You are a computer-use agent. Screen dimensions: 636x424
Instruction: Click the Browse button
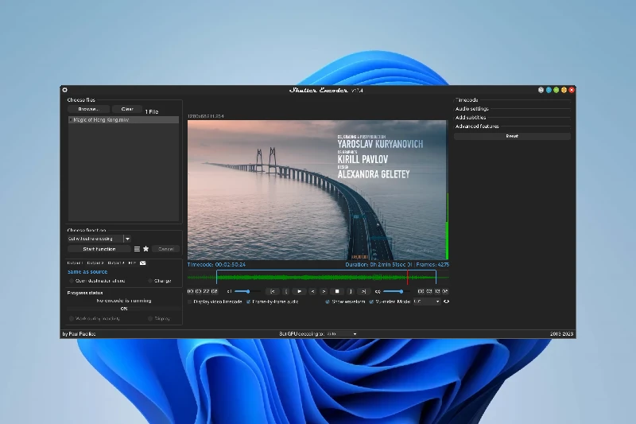[x=88, y=109]
